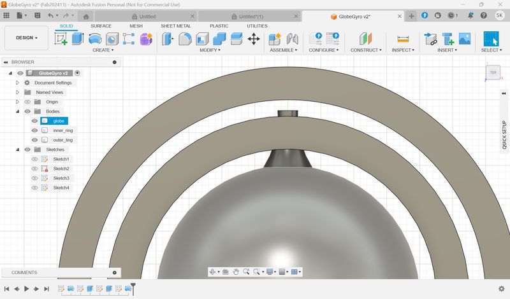Image resolution: width=510 pixels, height=299 pixels.
Task: Collapse the Bodies folder
Action: point(17,111)
